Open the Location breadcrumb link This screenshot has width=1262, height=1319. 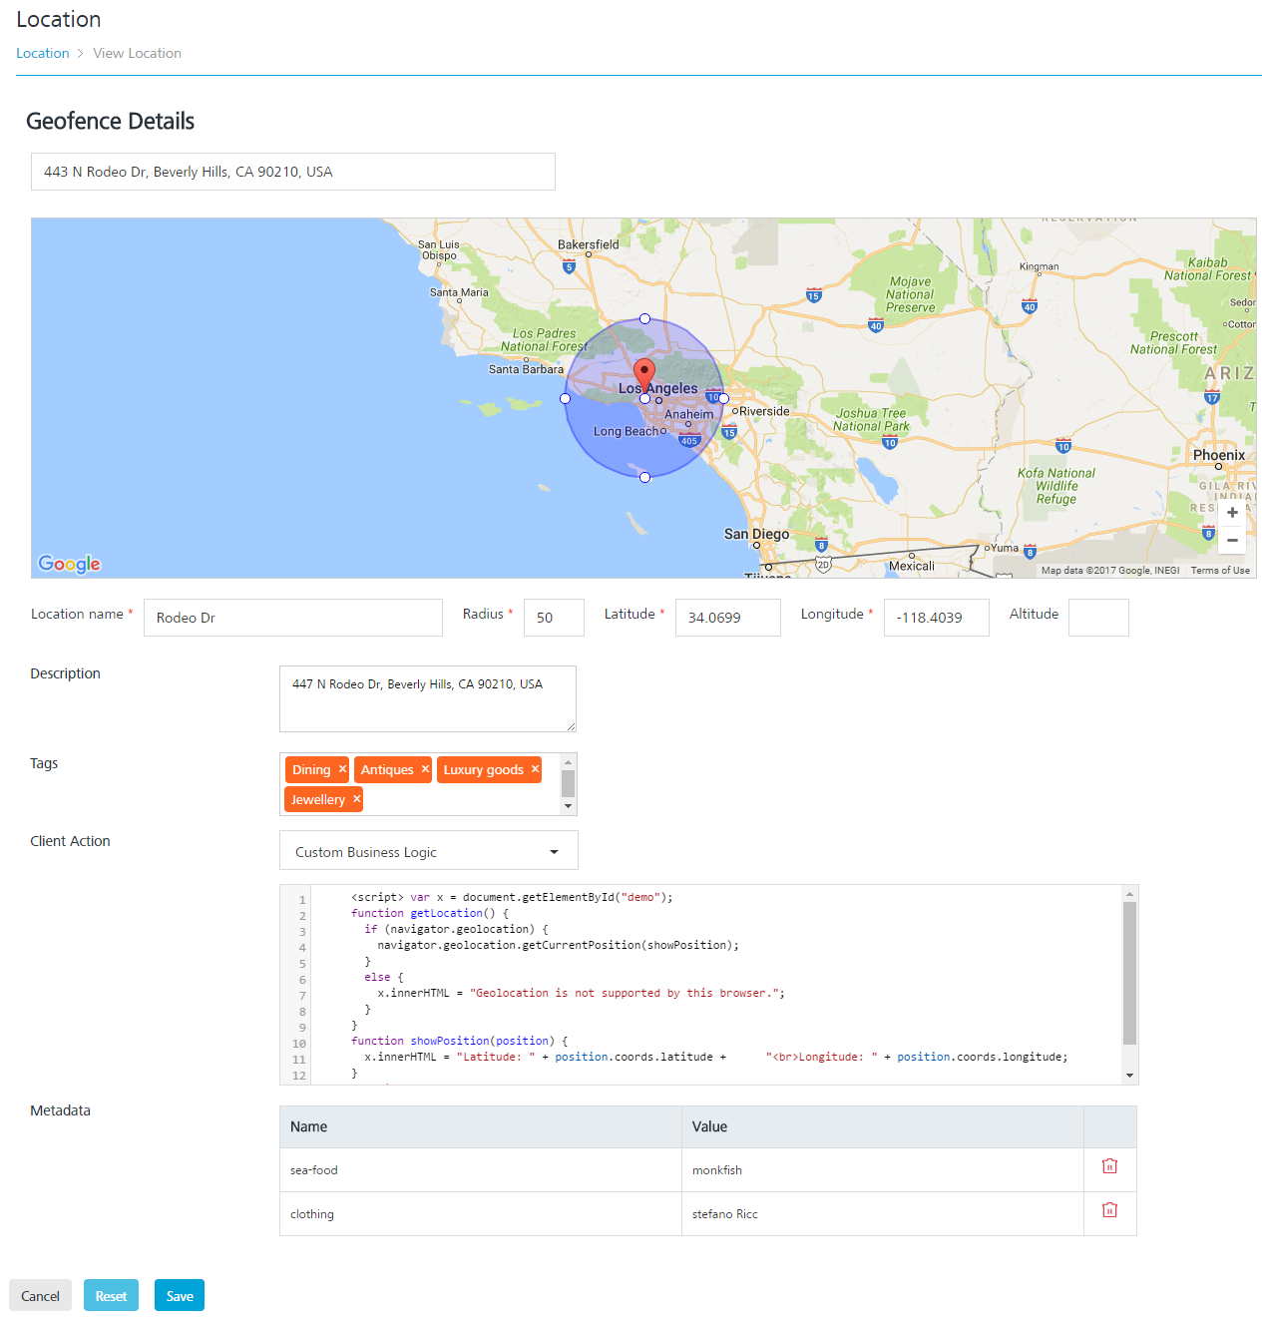coord(42,52)
